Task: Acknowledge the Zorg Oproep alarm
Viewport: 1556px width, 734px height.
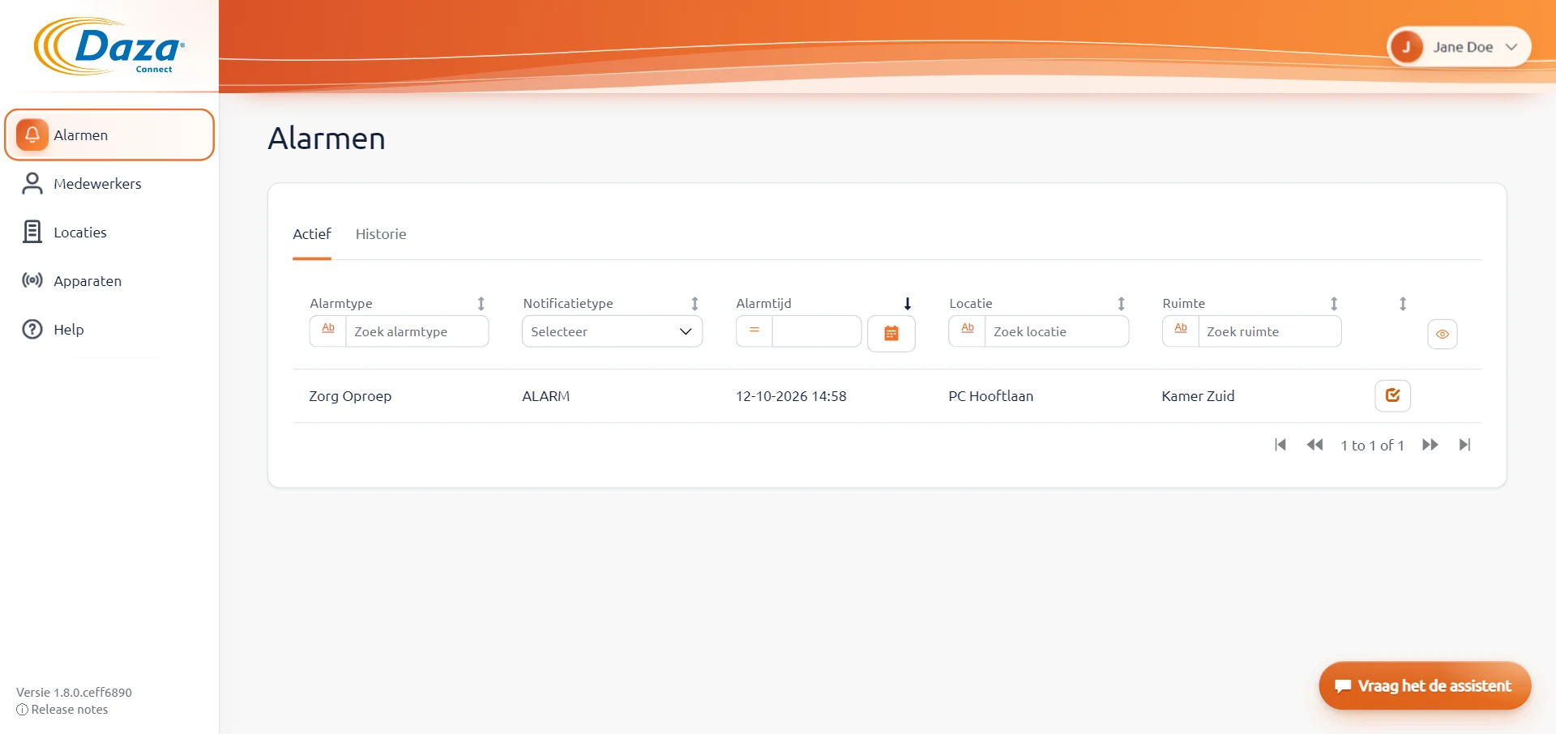Action: pyautogui.click(x=1393, y=395)
